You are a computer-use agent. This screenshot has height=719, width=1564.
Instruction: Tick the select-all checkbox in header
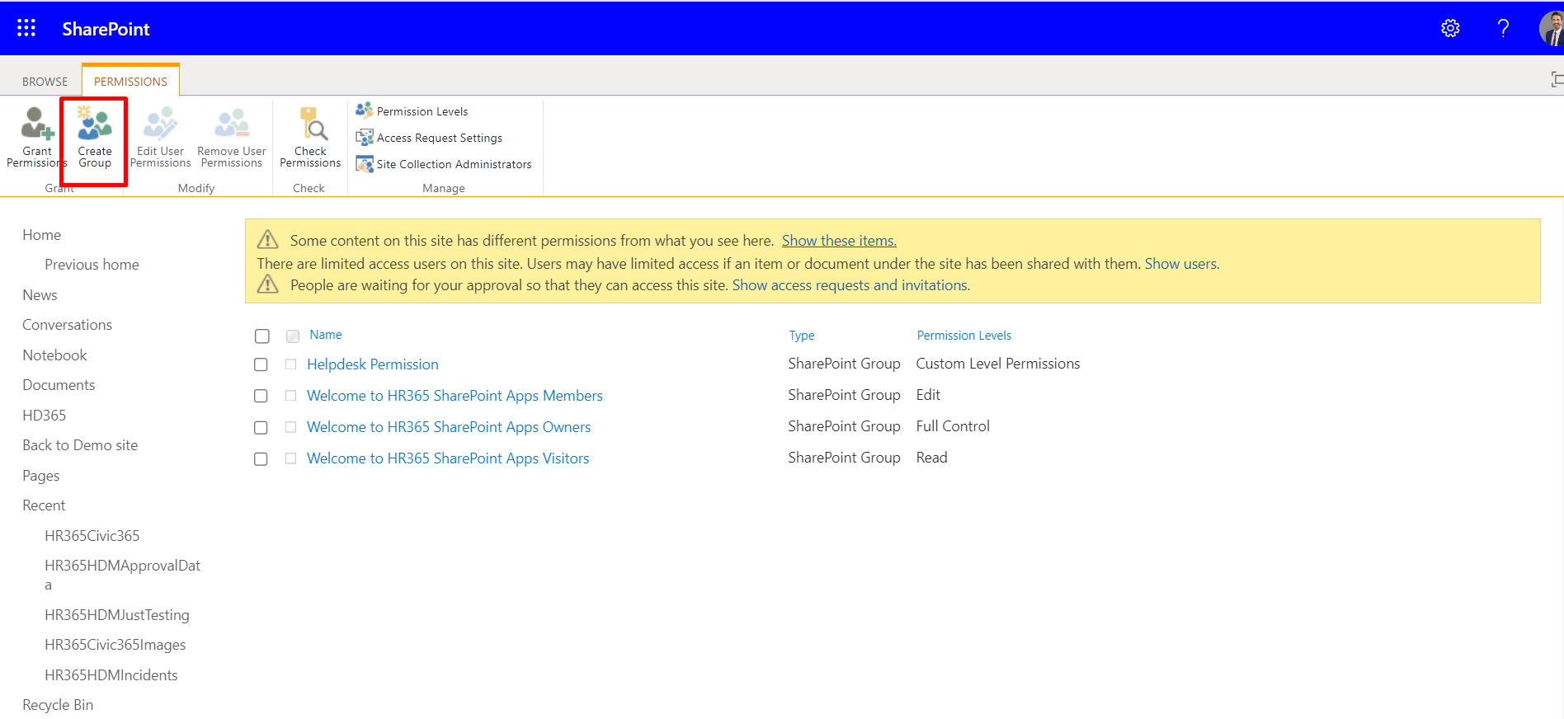coord(262,336)
